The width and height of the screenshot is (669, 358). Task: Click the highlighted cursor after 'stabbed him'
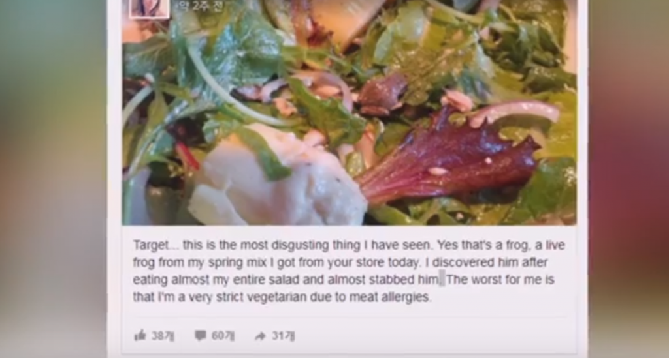tap(442, 280)
